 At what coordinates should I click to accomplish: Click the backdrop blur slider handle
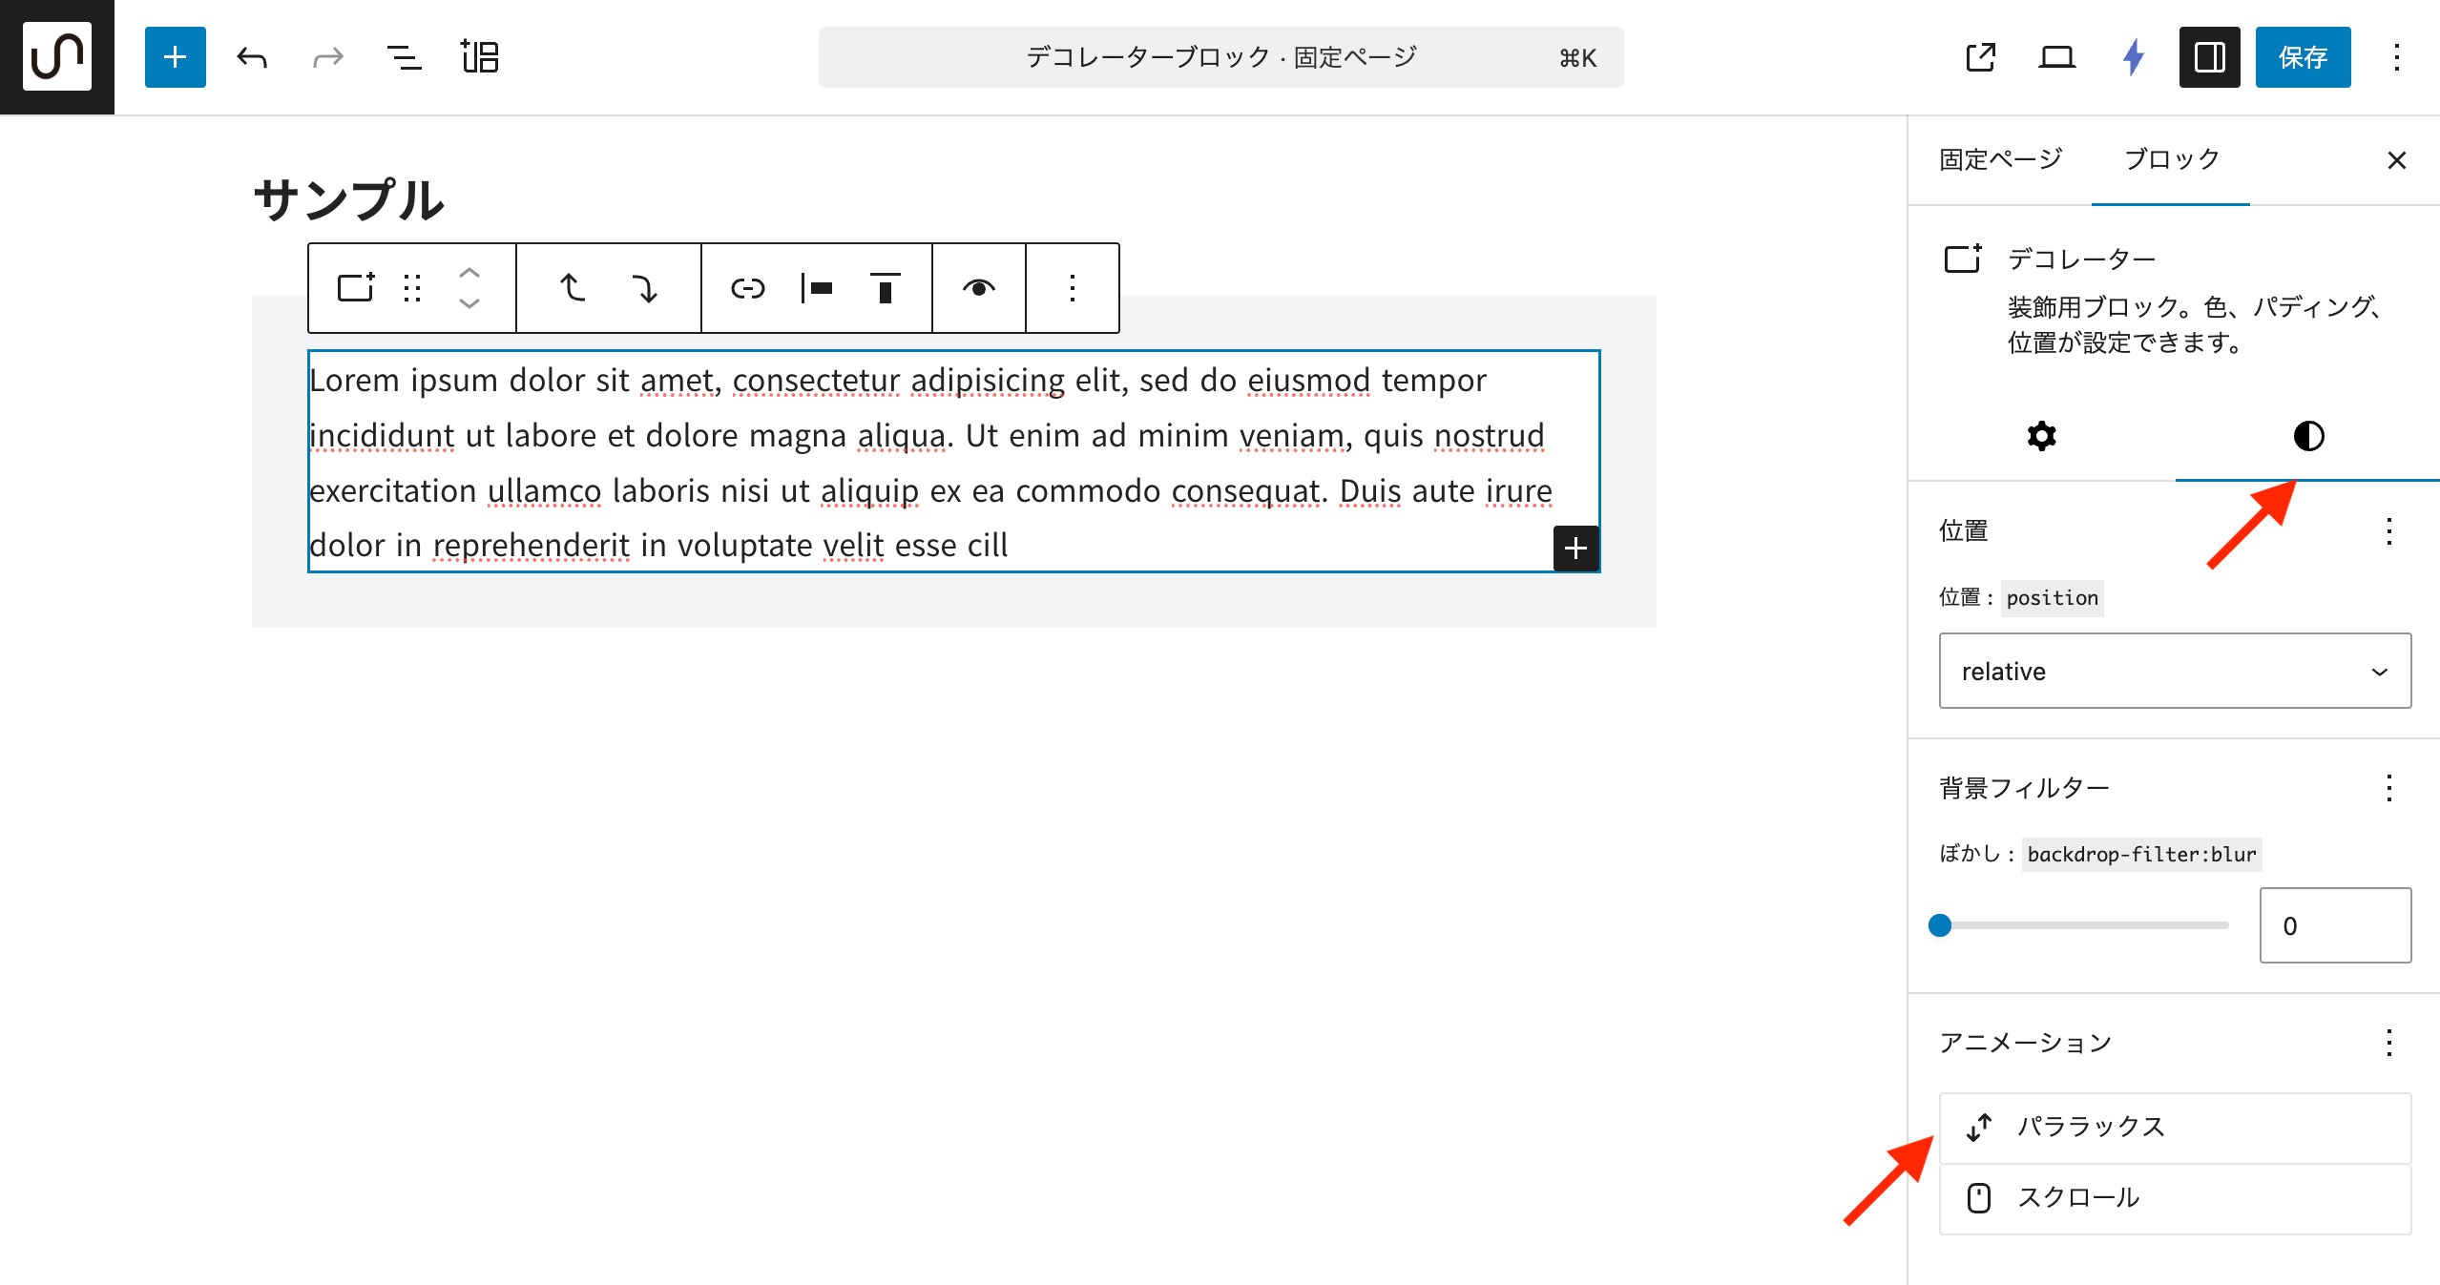point(1940,925)
